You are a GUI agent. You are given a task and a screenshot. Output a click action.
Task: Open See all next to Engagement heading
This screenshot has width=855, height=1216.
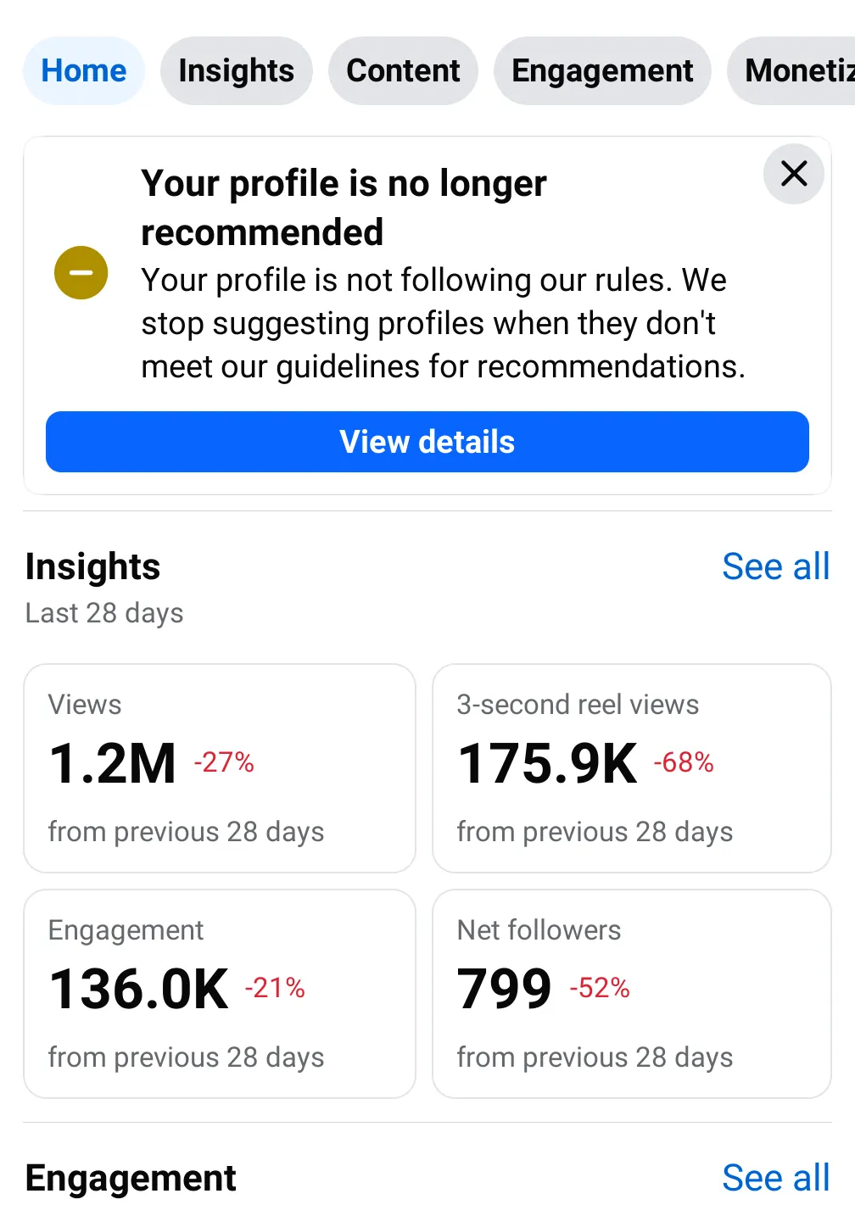[776, 1178]
